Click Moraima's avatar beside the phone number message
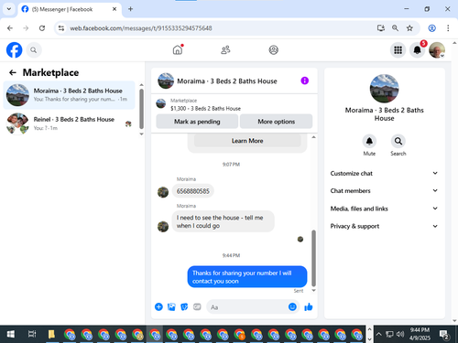 tap(163, 192)
